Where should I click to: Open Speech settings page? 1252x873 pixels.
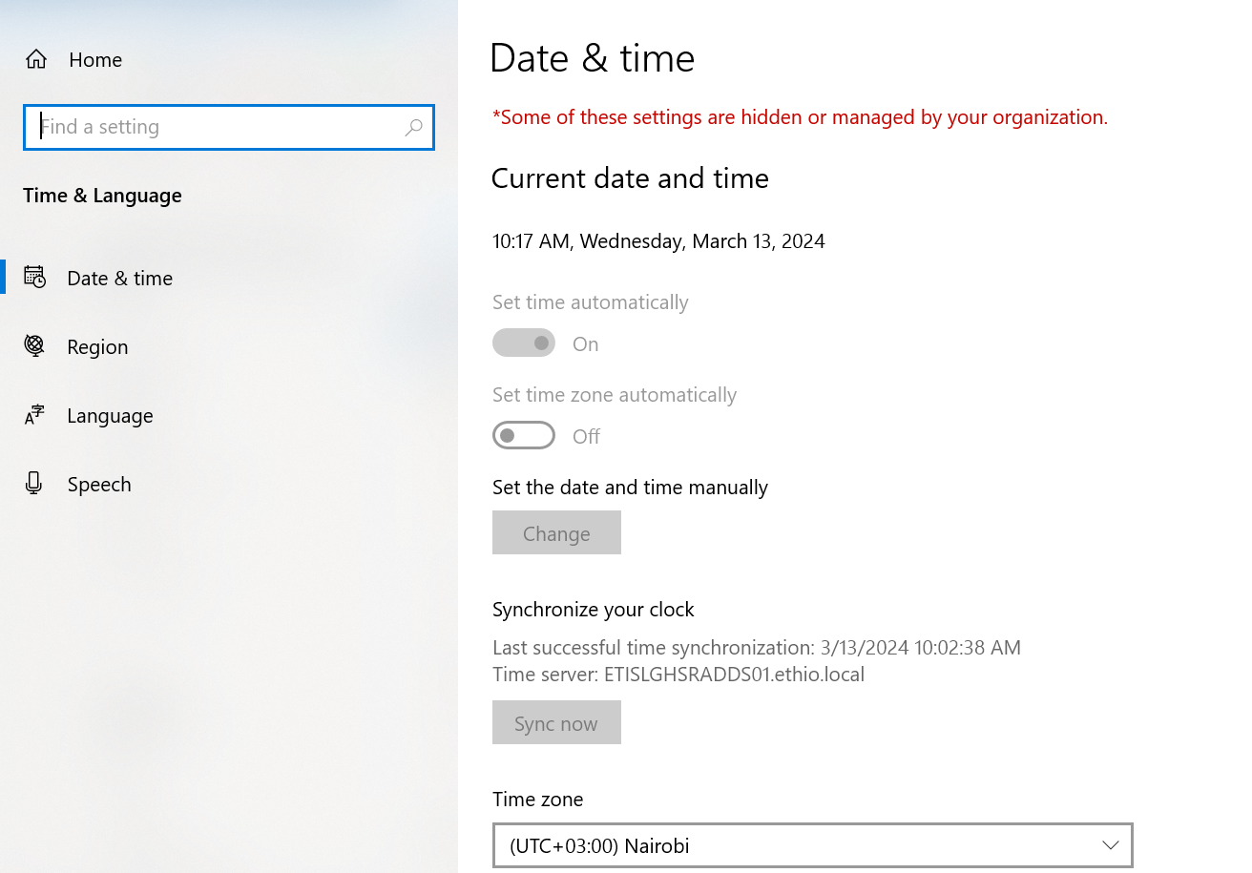pos(229,484)
